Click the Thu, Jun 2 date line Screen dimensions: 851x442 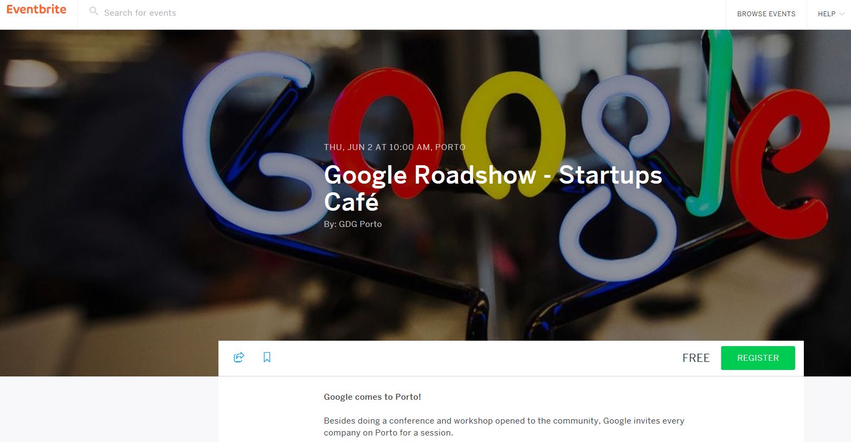coord(395,147)
